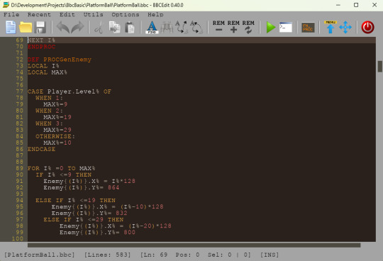Open the File menu
Image resolution: width=383 pixels, height=261 pixels.
(x=11, y=15)
